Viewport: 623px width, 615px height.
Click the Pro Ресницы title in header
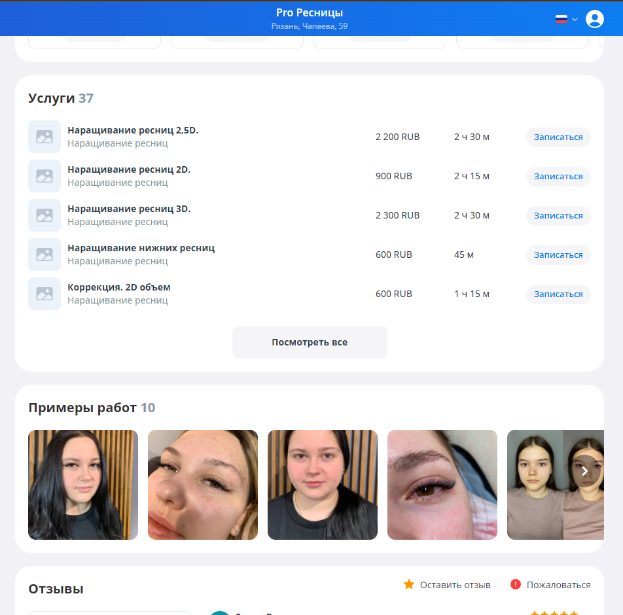tap(310, 12)
